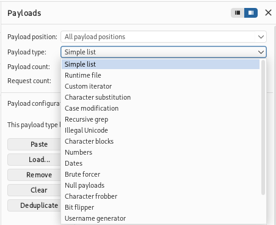This screenshot has height=225, width=276.
Task: Select Character frobber payload type
Action: (161, 196)
